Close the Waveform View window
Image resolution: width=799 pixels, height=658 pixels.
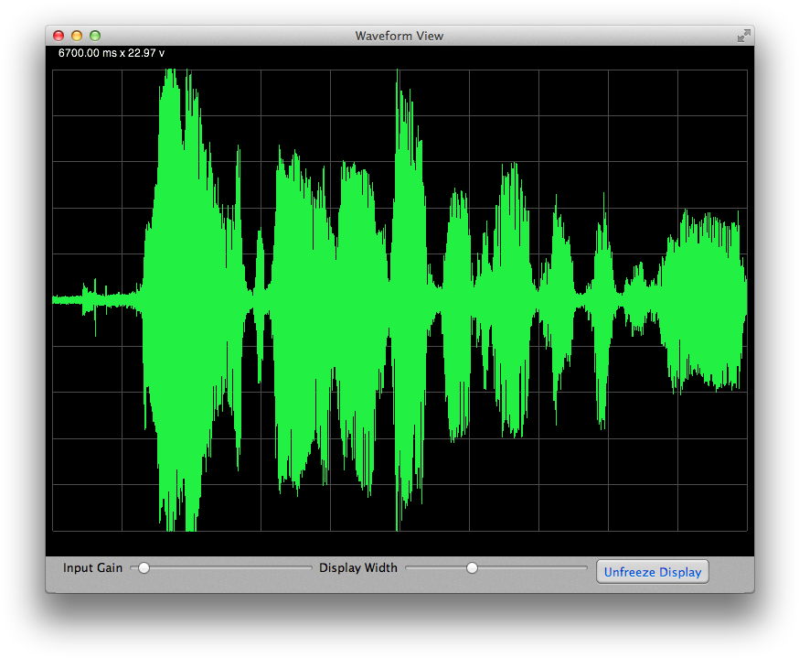[x=59, y=36]
